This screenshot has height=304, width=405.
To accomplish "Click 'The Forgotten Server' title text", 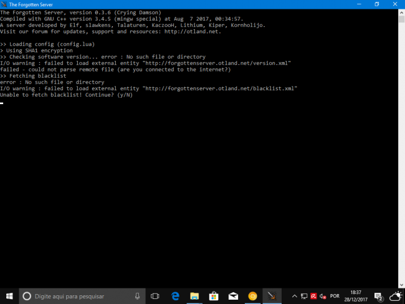I will (31, 4).
